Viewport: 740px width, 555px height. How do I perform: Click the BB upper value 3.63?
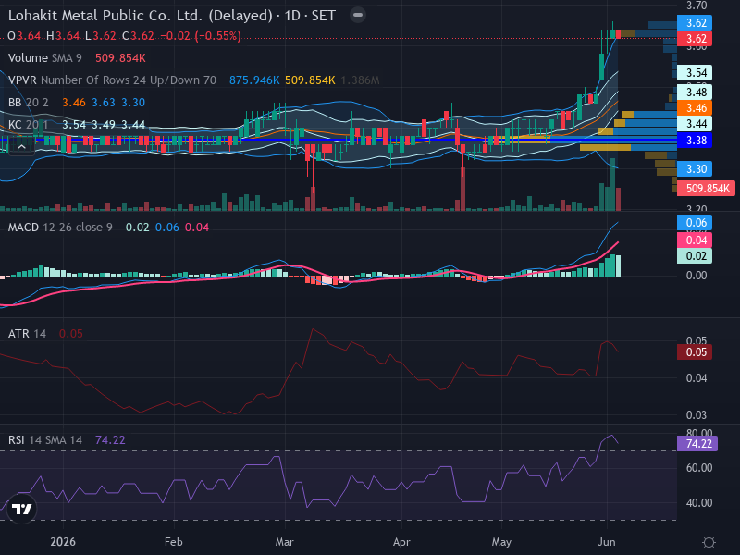pos(104,103)
